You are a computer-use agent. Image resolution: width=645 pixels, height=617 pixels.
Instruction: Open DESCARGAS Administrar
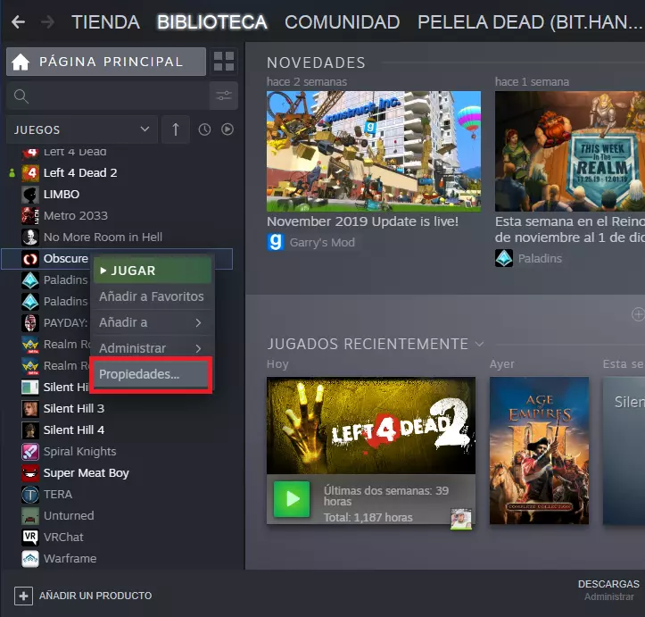click(608, 590)
